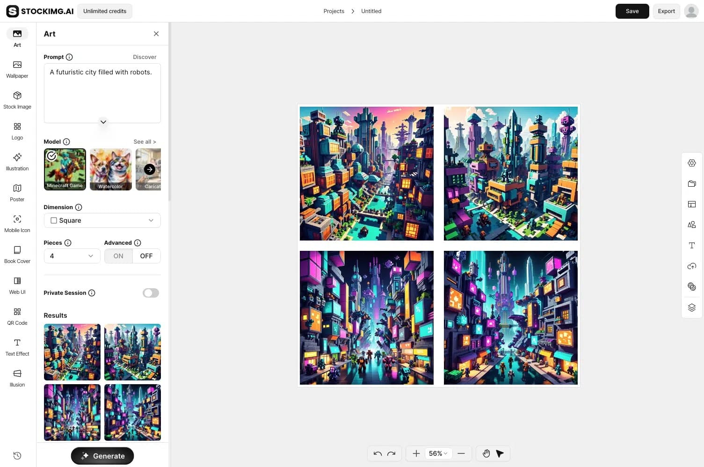
Task: Click the Undo arrow
Action: [377, 453]
